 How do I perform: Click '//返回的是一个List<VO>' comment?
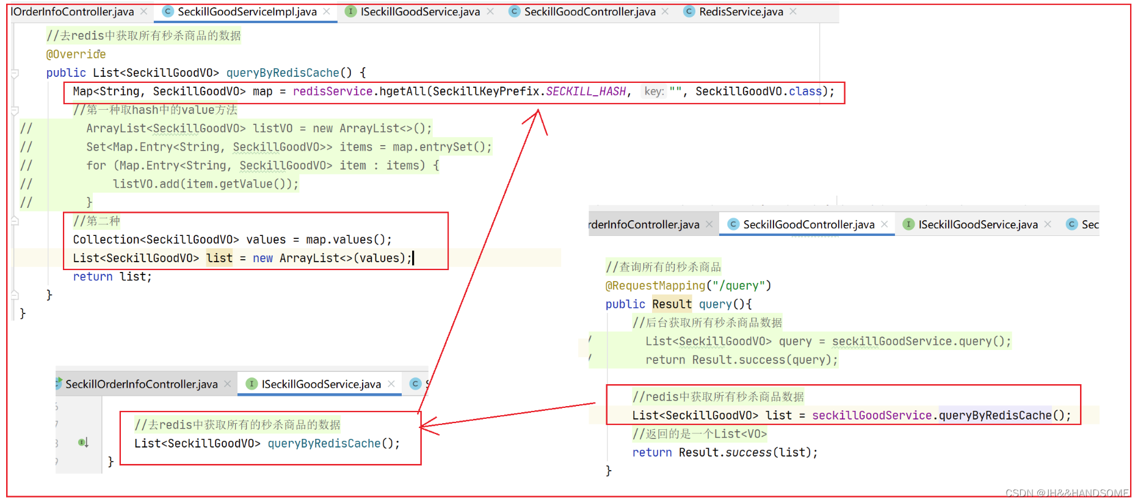point(700,434)
